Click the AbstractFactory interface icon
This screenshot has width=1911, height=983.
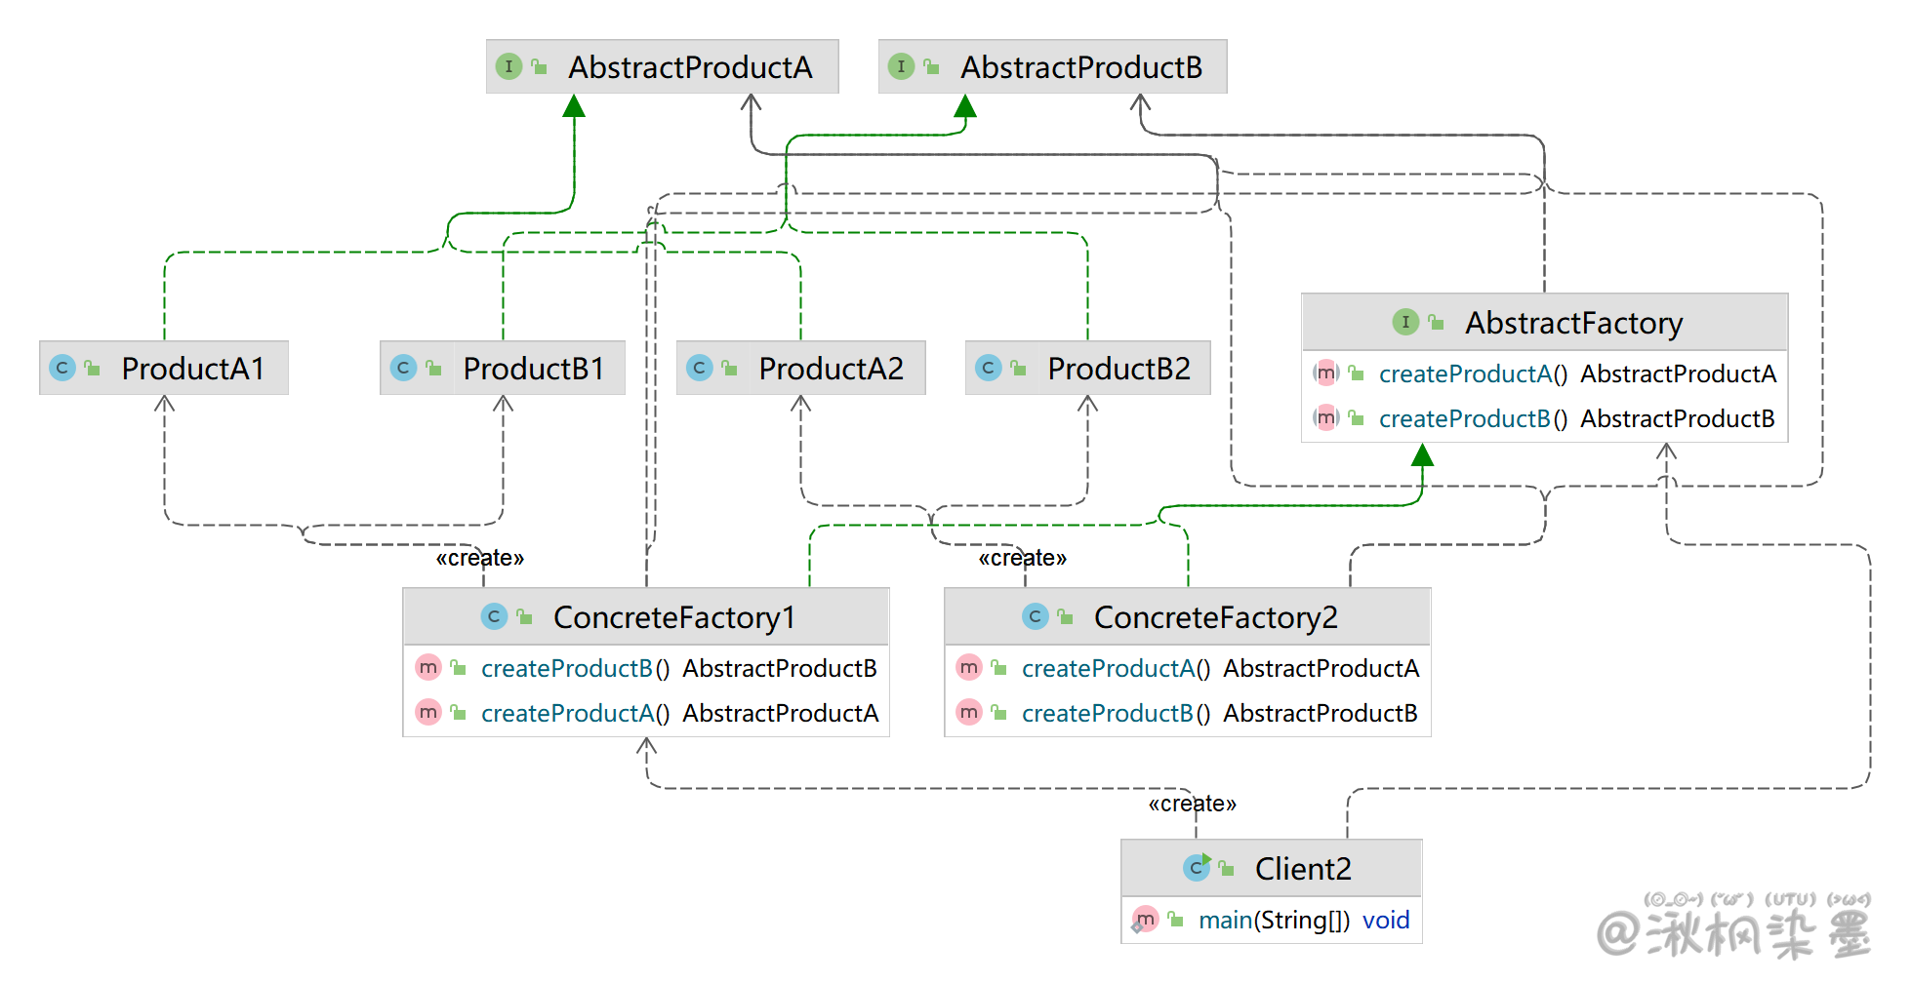1405,322
